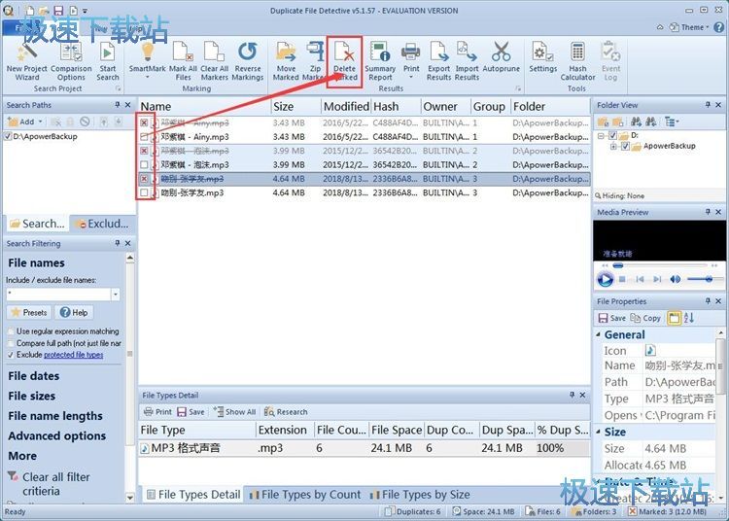Click Import Results

click(467, 61)
